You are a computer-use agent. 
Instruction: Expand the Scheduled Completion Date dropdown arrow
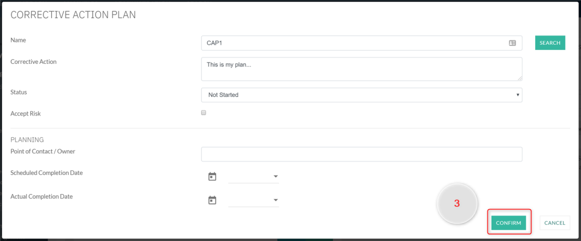275,177
